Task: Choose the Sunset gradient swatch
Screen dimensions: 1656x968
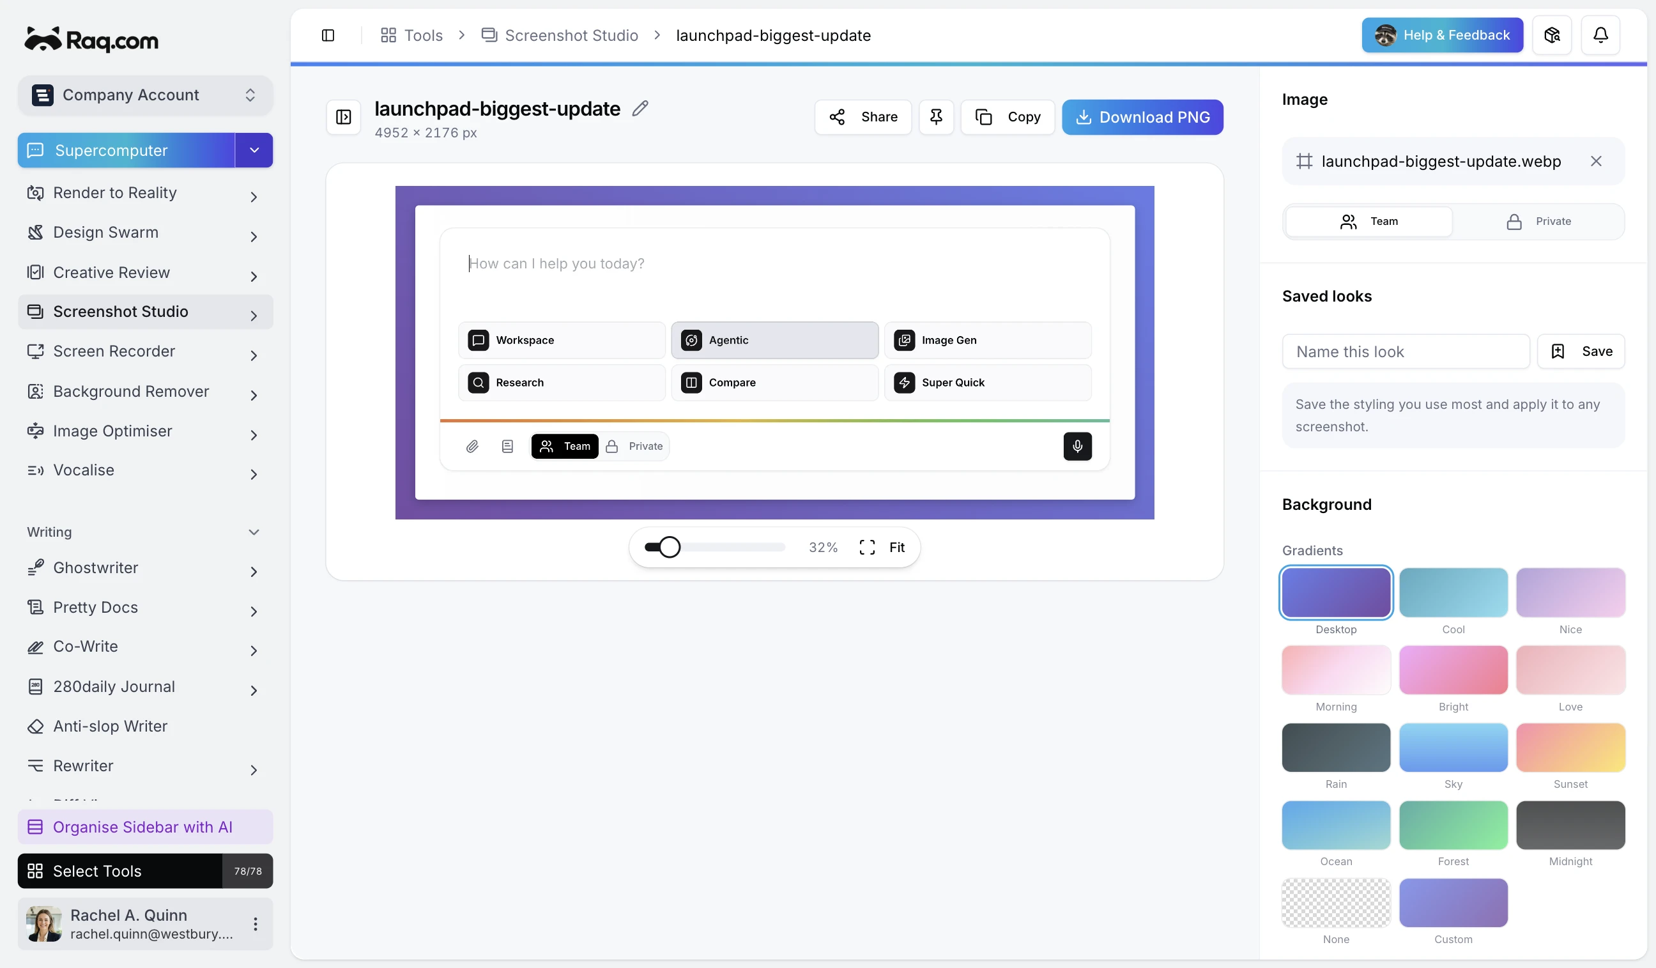Action: click(1570, 748)
